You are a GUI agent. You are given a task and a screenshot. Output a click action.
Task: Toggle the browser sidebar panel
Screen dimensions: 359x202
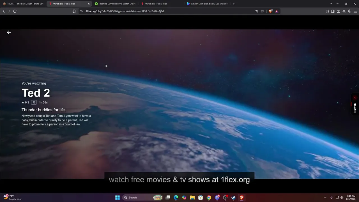pyautogui.click(x=333, y=11)
